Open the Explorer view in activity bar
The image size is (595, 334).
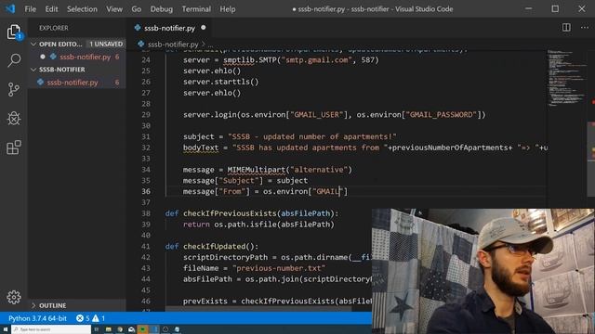click(x=14, y=32)
